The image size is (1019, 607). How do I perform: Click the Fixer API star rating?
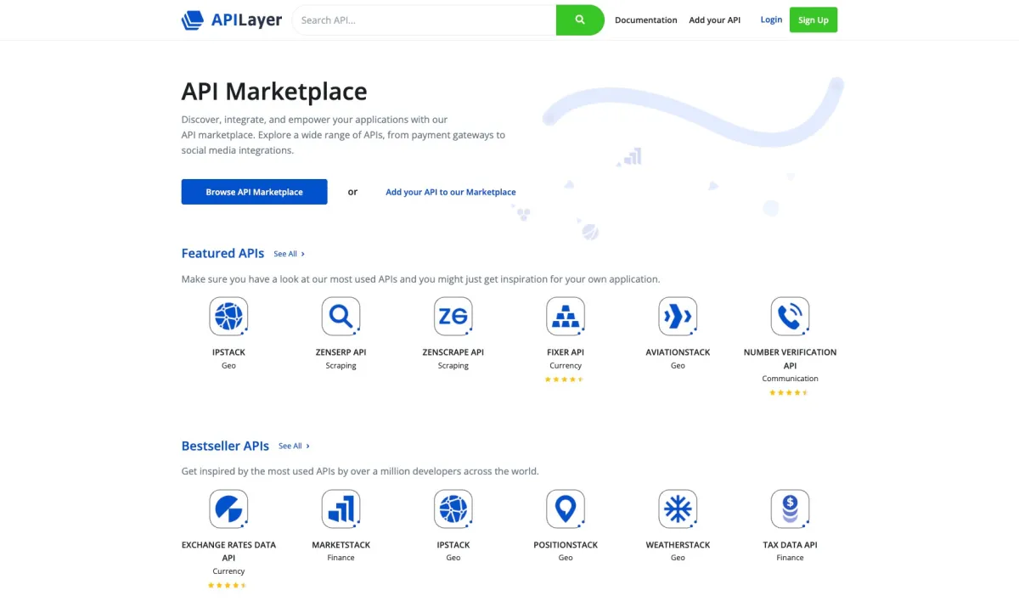(x=565, y=379)
